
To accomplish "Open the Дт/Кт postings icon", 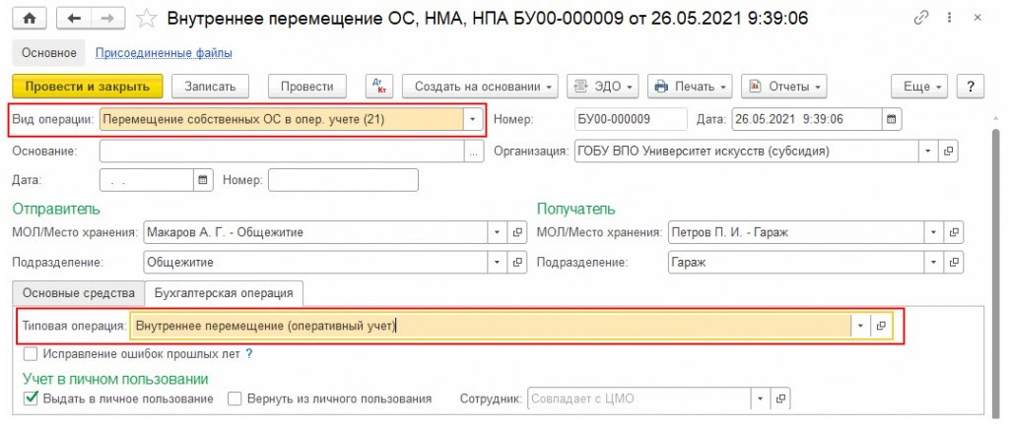I will tap(378, 87).
